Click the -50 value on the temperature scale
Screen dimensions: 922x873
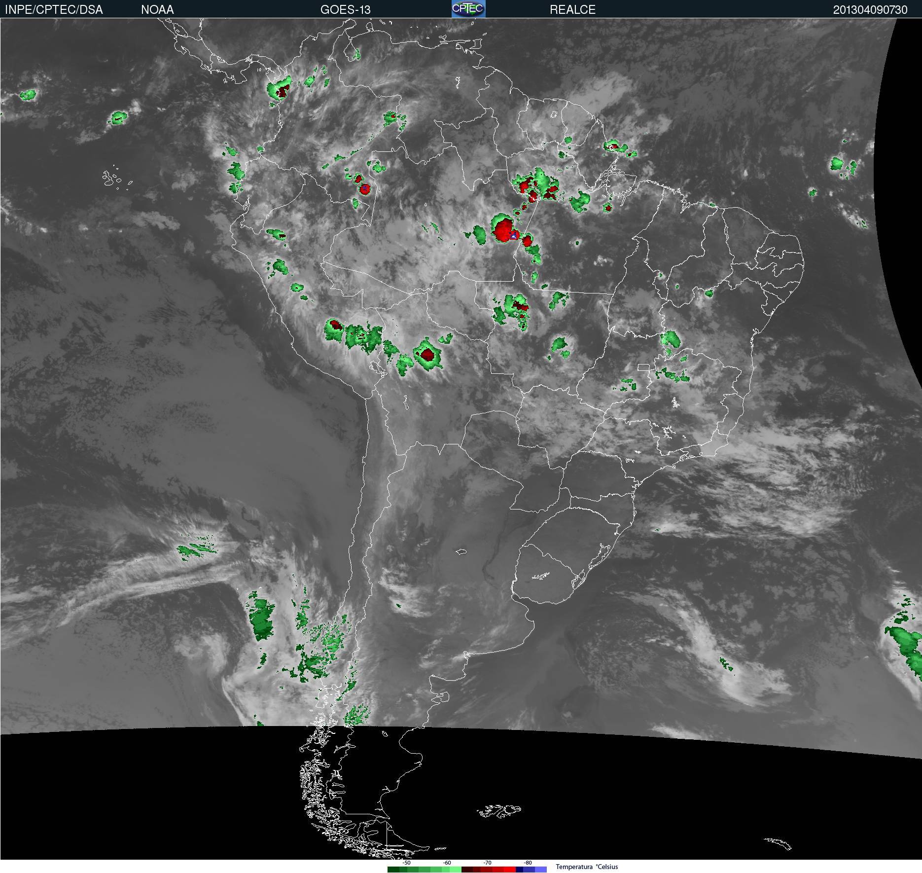tap(406, 863)
